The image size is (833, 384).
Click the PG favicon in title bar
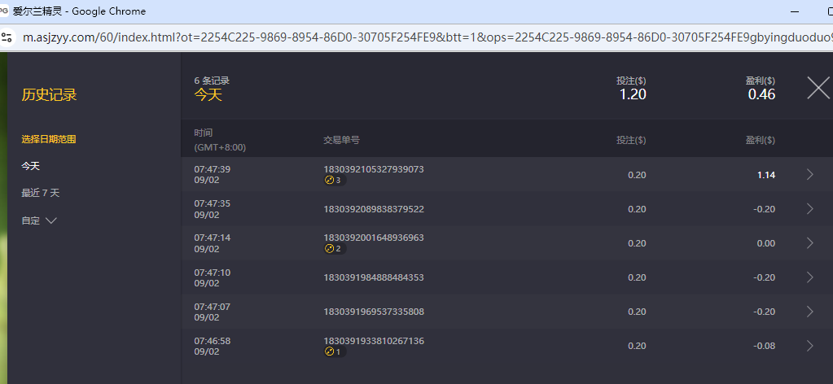coord(4,11)
